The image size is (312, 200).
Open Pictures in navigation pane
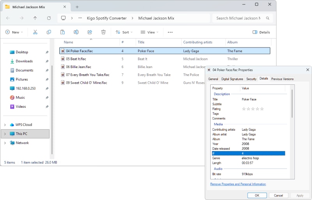[x=22, y=79]
